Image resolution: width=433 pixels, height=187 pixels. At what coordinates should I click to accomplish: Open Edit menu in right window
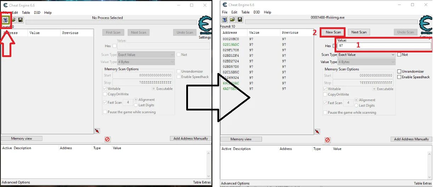point(235,12)
